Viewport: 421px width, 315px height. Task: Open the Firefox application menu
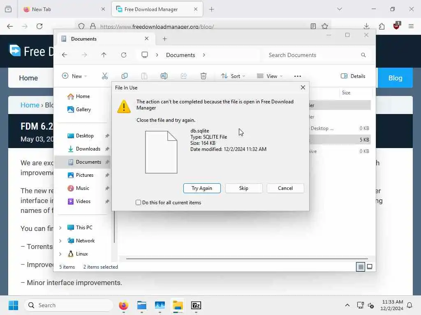coord(411,26)
